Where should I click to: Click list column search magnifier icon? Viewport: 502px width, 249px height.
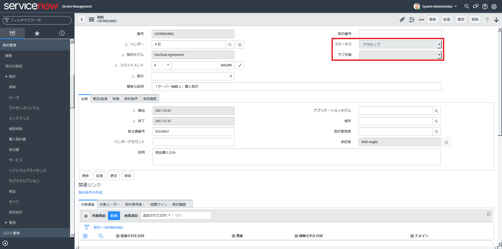[101, 236]
